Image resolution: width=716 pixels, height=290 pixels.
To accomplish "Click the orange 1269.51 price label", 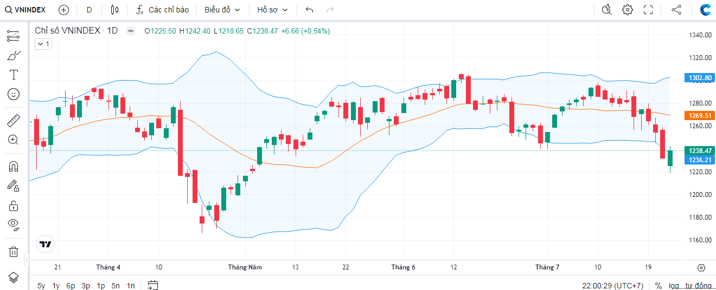I will click(700, 115).
